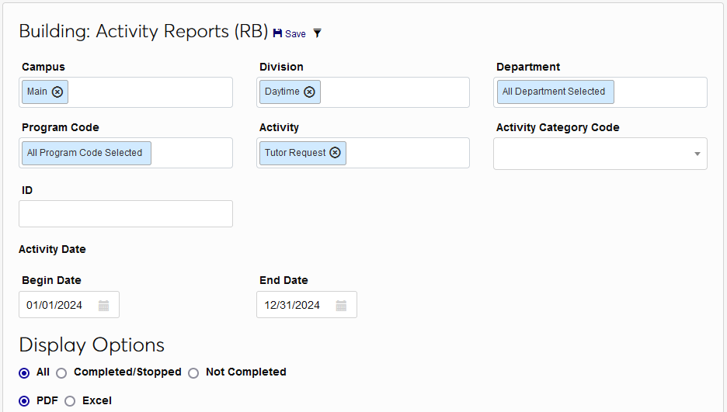Click the Main tag text
Viewport: 727px width, 412px height.
[37, 92]
